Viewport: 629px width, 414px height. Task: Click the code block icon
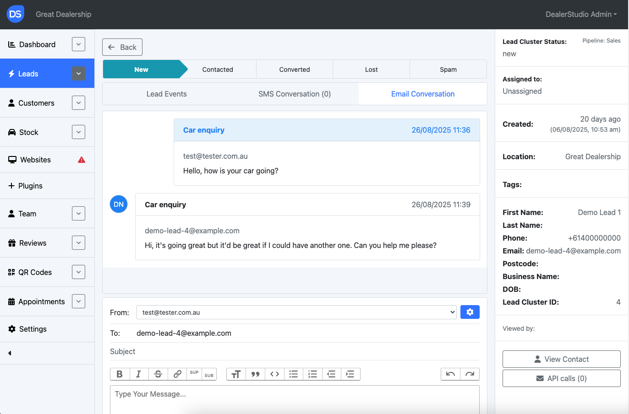pos(274,374)
